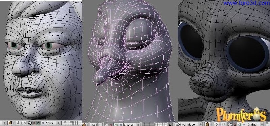The width and height of the screenshot is (270, 126).
Task: Enable rotate manipulator circle in middle viewport
Action: pyautogui.click(x=116, y=125)
